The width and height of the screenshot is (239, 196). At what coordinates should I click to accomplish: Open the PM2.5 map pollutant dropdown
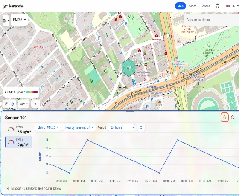click(x=19, y=20)
